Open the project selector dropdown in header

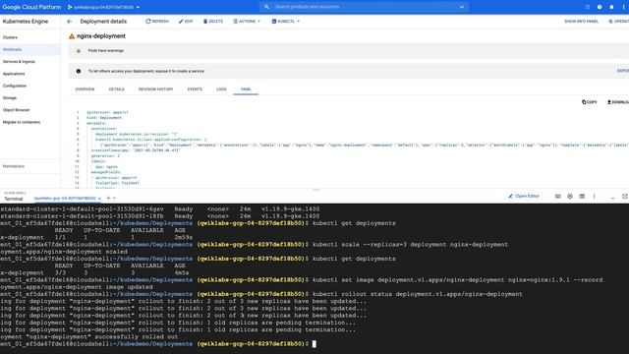click(103, 7)
